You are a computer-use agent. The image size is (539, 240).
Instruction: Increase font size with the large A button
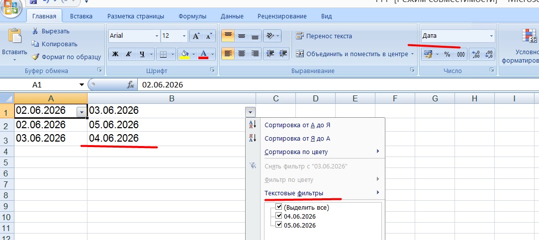pyautogui.click(x=195, y=36)
